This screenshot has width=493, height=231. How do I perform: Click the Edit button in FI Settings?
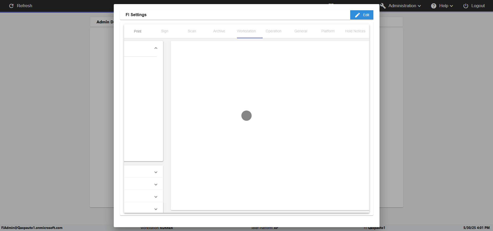[x=362, y=15]
